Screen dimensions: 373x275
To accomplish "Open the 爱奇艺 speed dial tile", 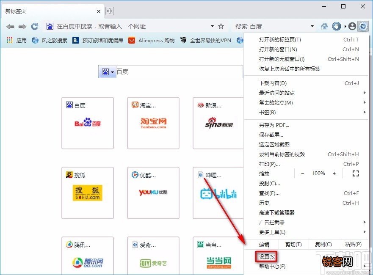I will [x=153, y=256].
